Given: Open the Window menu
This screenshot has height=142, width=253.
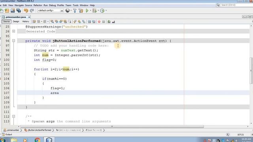Looking at the screenshot, I should (84, 5).
